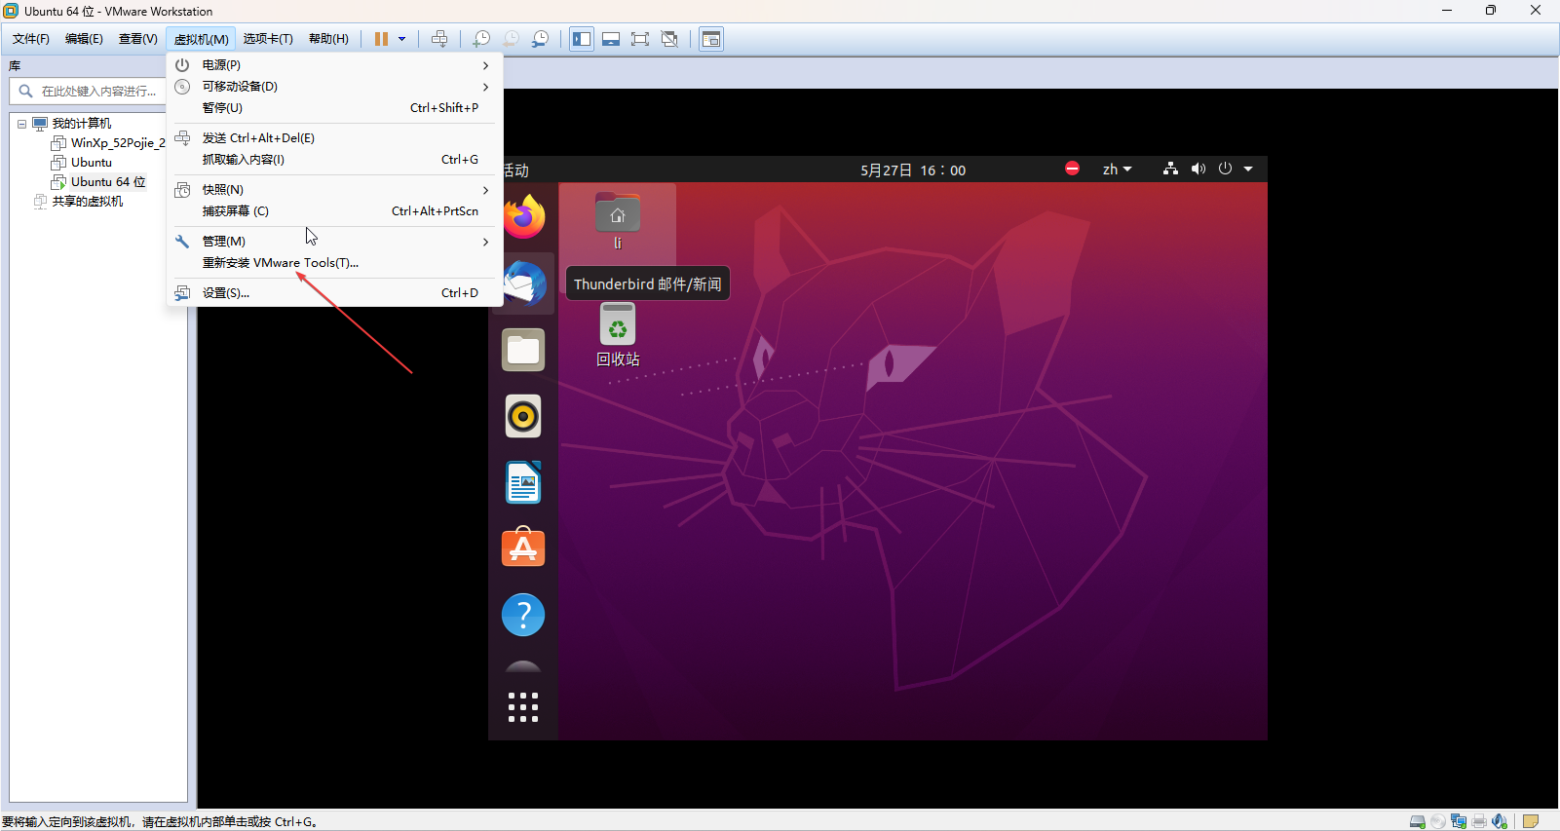Screen dimensions: 1560x831
Task: Open the system menu arrow in Ubuntu top bar
Action: coord(1248,170)
